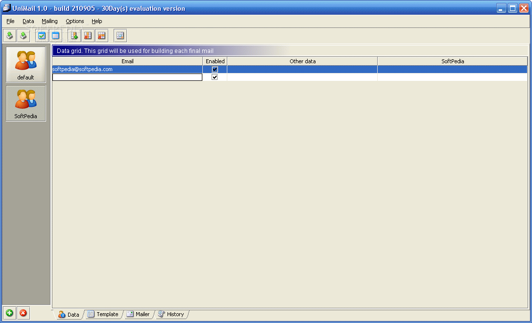Select the SoftPedia mailing list icon
The image size is (532, 323).
pyautogui.click(x=26, y=103)
